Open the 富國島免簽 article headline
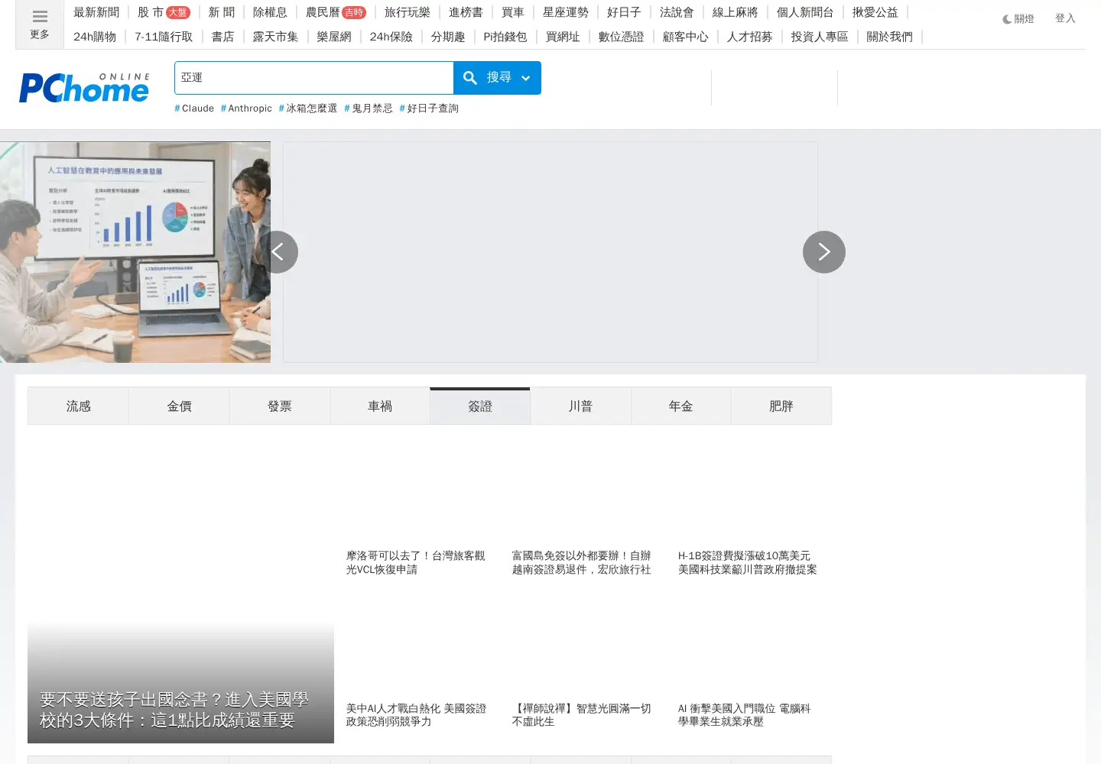The height and width of the screenshot is (764, 1101). [582, 562]
